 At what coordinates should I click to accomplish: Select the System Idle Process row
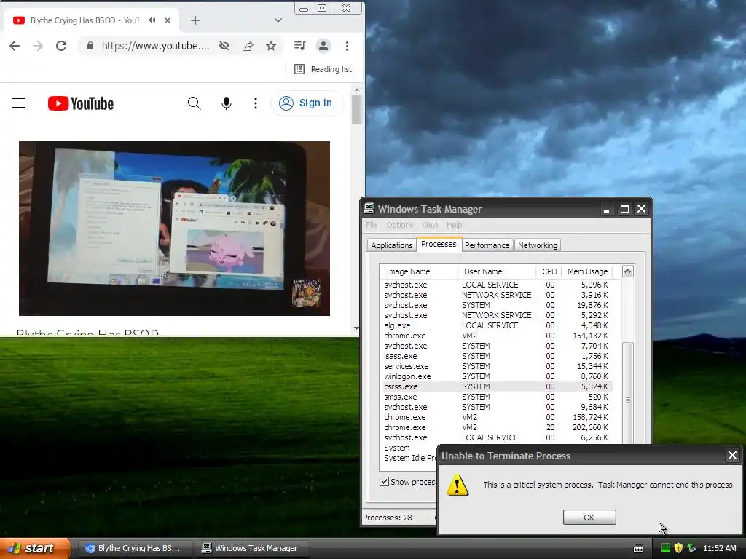point(410,459)
